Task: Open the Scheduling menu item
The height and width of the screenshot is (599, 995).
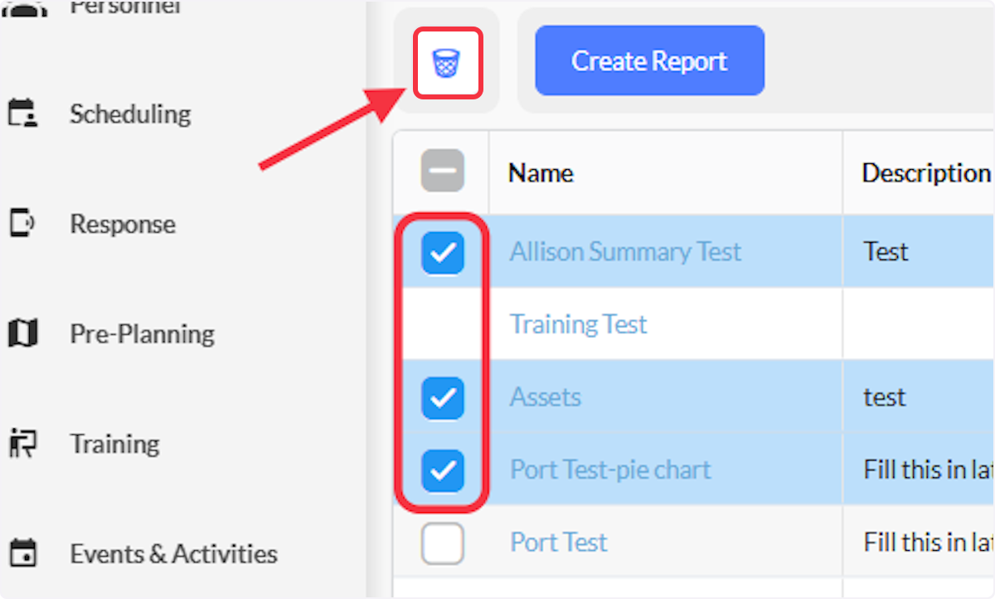Action: tap(130, 114)
